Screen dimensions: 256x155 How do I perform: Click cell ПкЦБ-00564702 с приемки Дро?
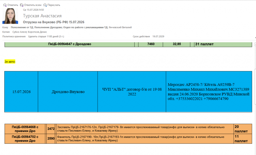[x=25, y=139]
